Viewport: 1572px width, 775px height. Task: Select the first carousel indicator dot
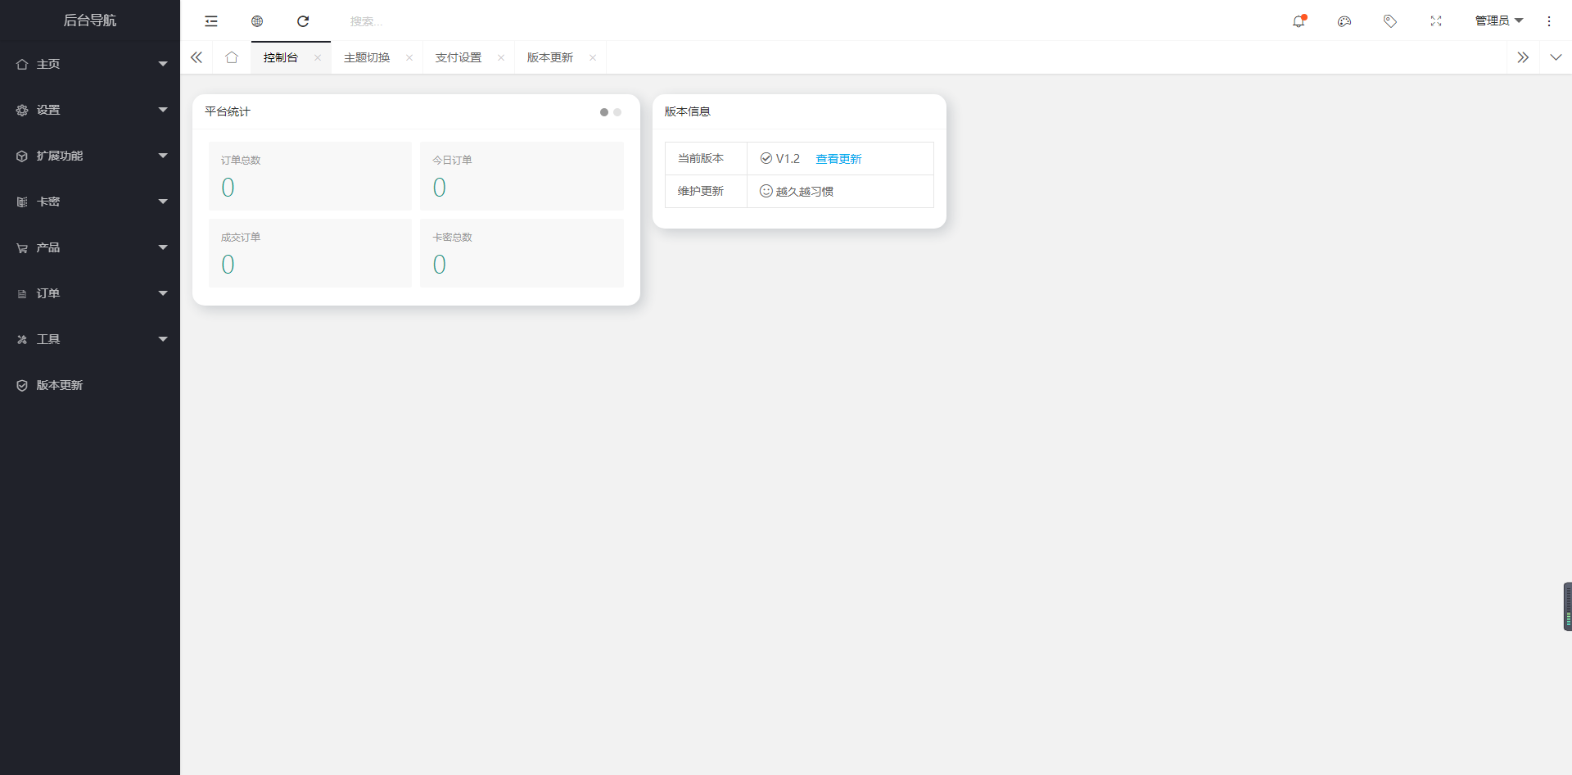[604, 112]
